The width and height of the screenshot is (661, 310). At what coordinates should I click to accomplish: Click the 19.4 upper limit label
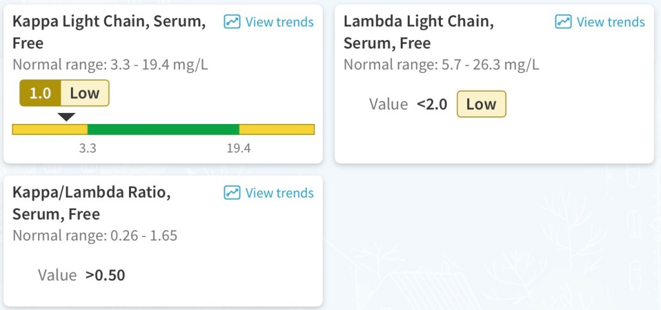coord(238,148)
